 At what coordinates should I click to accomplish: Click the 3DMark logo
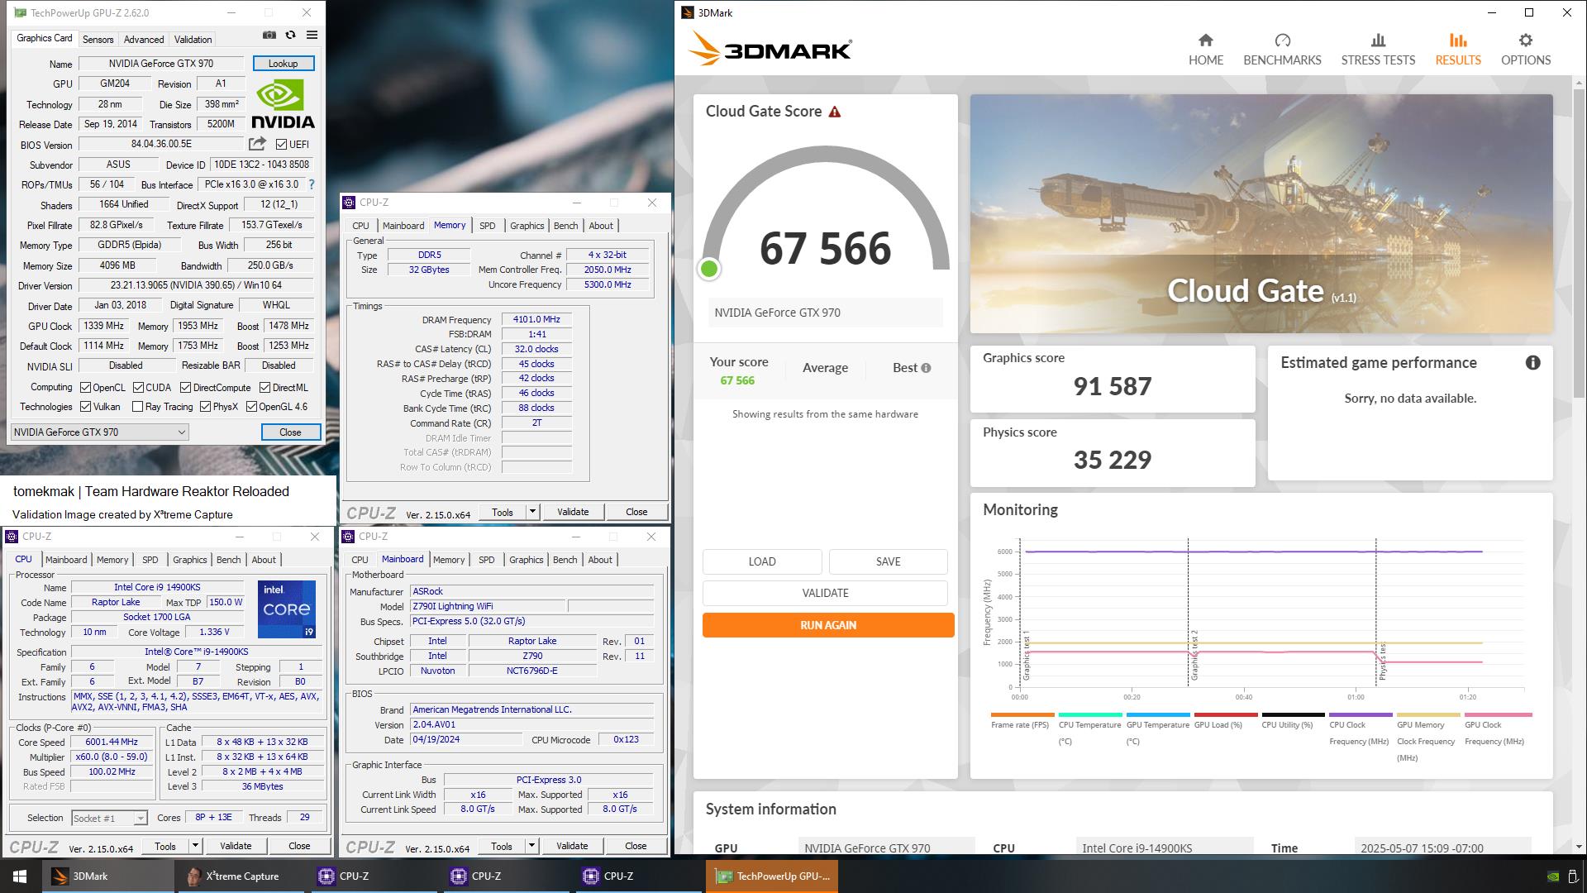point(770,49)
